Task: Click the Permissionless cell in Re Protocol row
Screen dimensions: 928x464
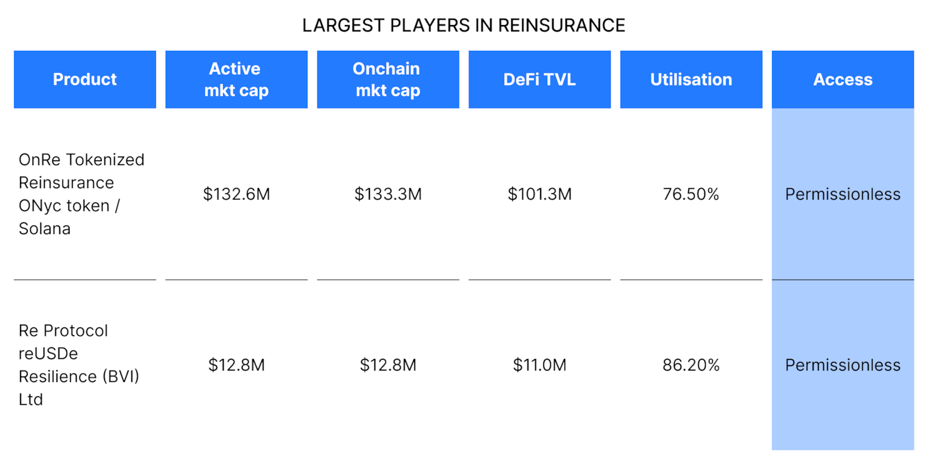Action: pos(842,365)
